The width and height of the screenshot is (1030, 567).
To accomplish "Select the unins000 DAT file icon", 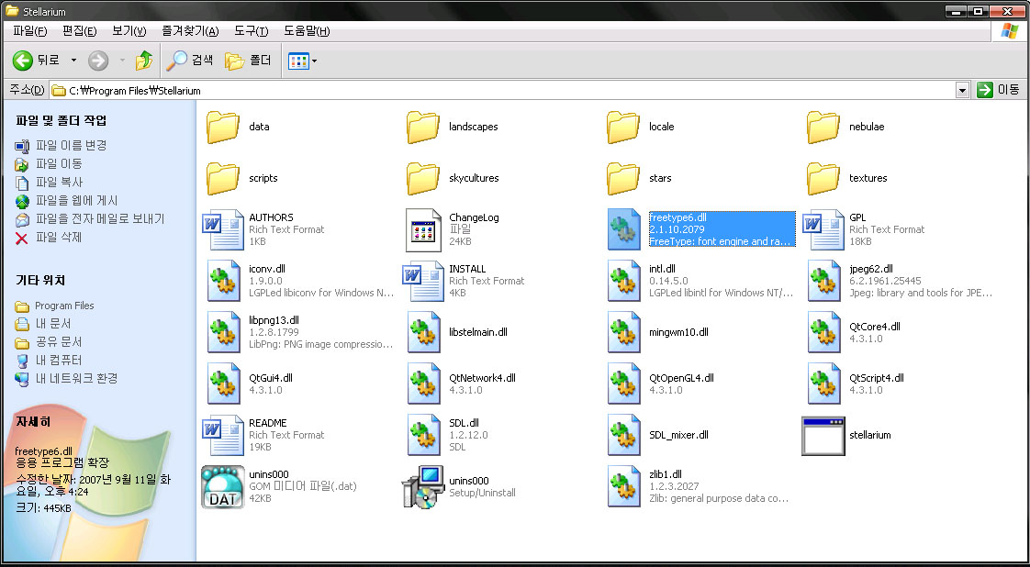I will 223,487.
